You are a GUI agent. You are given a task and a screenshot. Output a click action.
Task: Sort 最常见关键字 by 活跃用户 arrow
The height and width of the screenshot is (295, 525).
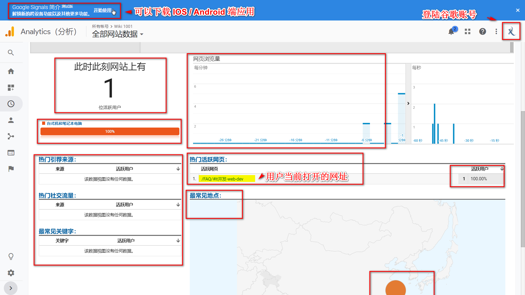tap(178, 241)
